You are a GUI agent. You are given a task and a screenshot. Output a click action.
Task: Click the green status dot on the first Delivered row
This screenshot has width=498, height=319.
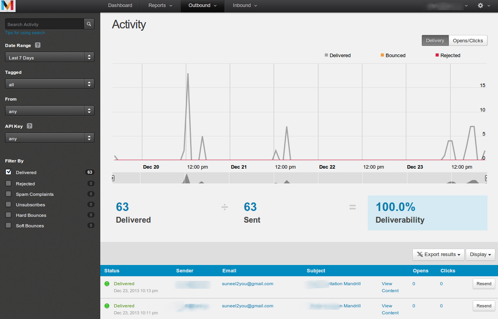coord(107,284)
